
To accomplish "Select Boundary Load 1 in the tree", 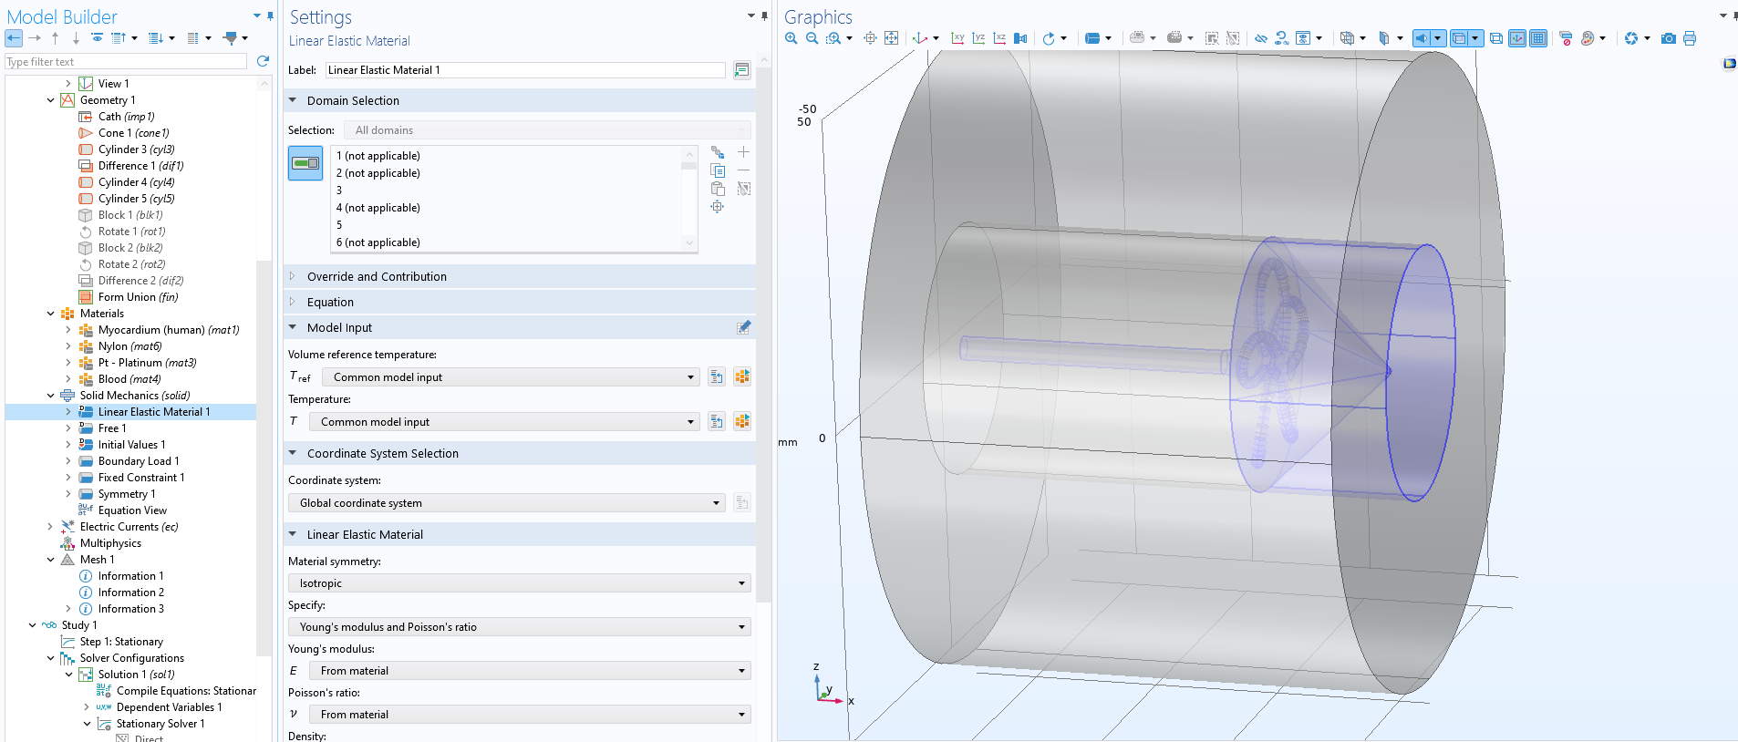I will click(138, 461).
